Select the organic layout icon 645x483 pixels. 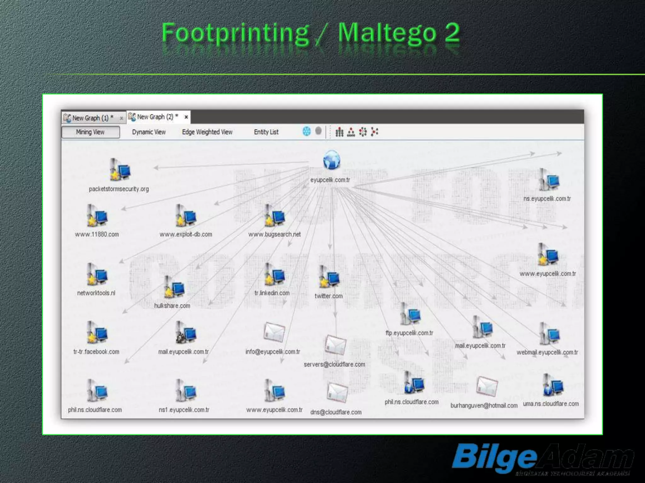click(x=374, y=132)
